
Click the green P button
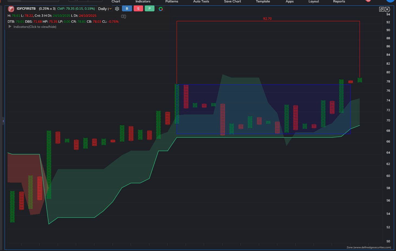point(149,9)
